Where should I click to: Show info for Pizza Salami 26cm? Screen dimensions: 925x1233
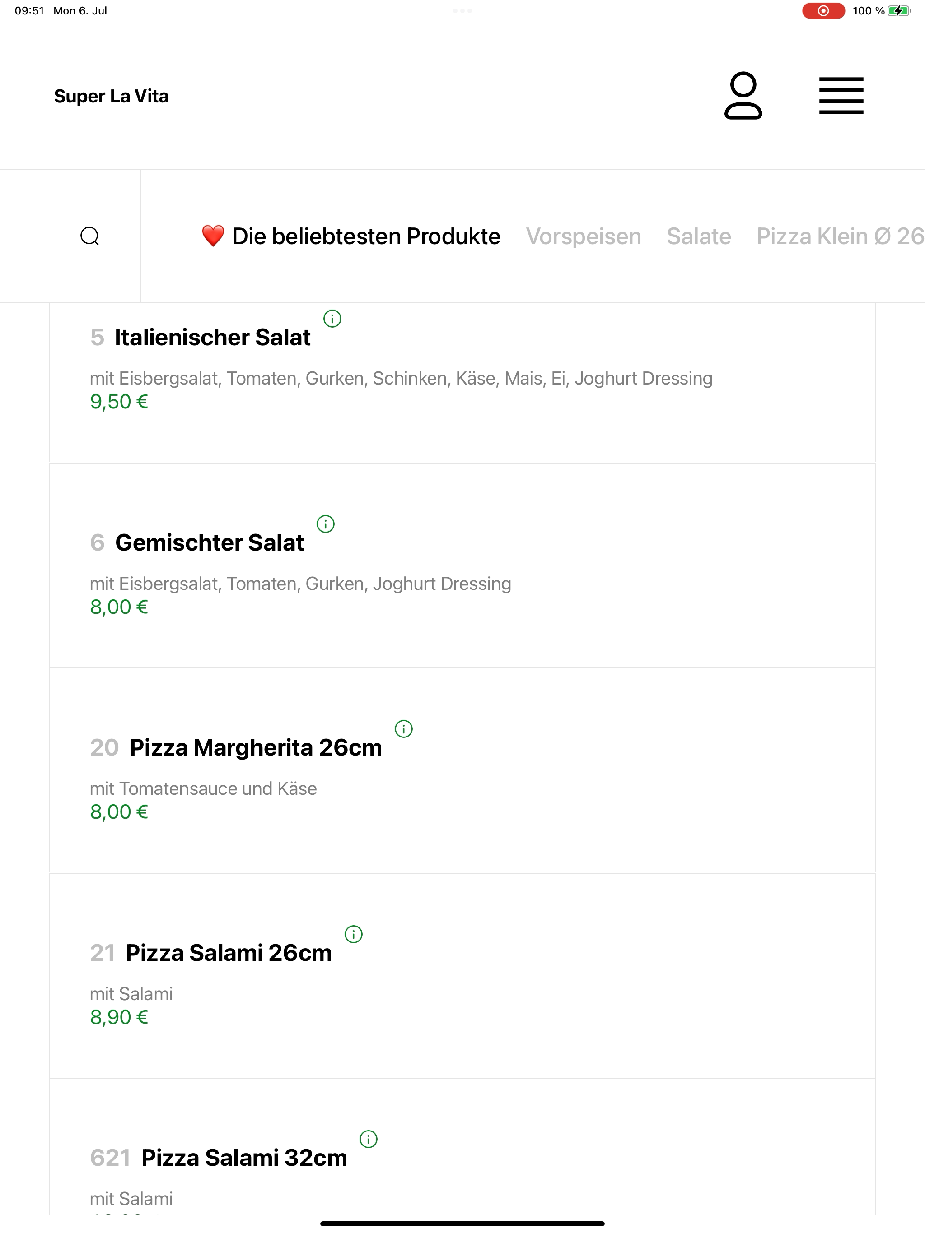pos(354,934)
